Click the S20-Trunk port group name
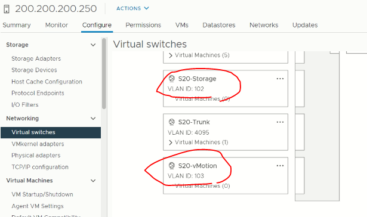The height and width of the screenshot is (217, 367). click(194, 122)
